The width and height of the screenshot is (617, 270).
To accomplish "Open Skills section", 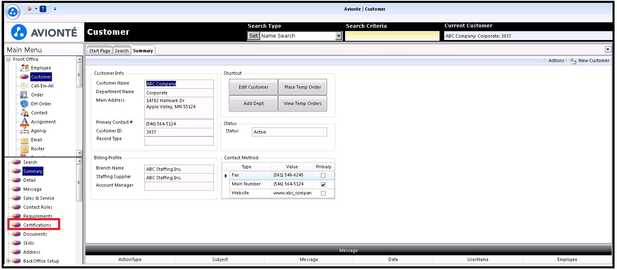I will pos(29,243).
